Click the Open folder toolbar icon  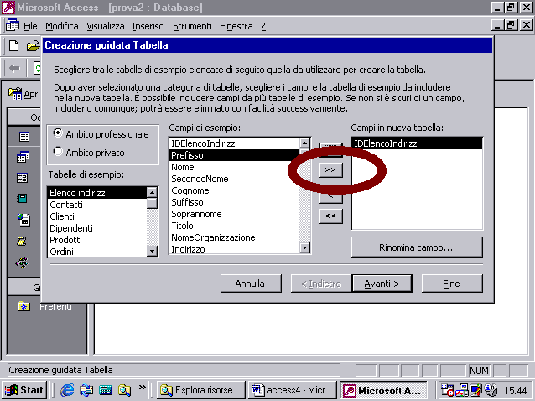[x=34, y=46]
